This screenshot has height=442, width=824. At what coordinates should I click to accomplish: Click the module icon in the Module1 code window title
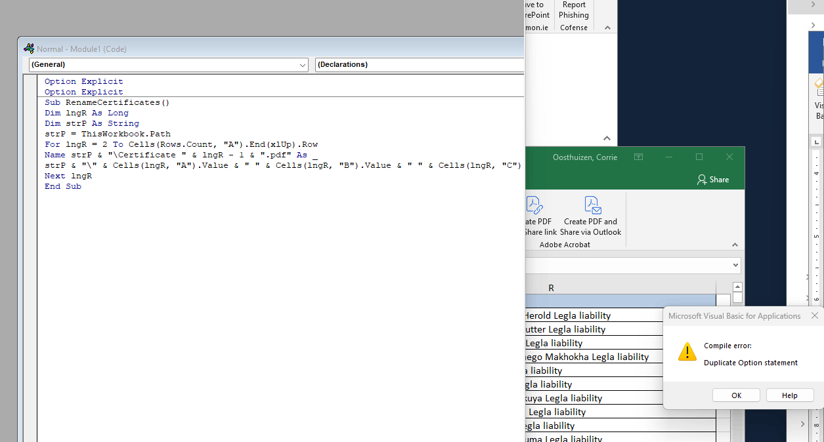pyautogui.click(x=29, y=49)
